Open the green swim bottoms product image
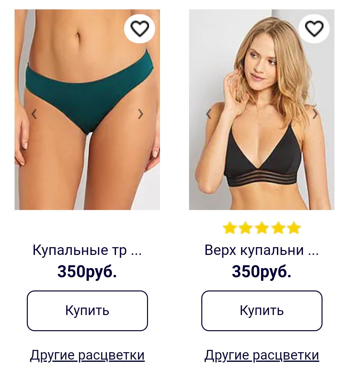 [87, 110]
